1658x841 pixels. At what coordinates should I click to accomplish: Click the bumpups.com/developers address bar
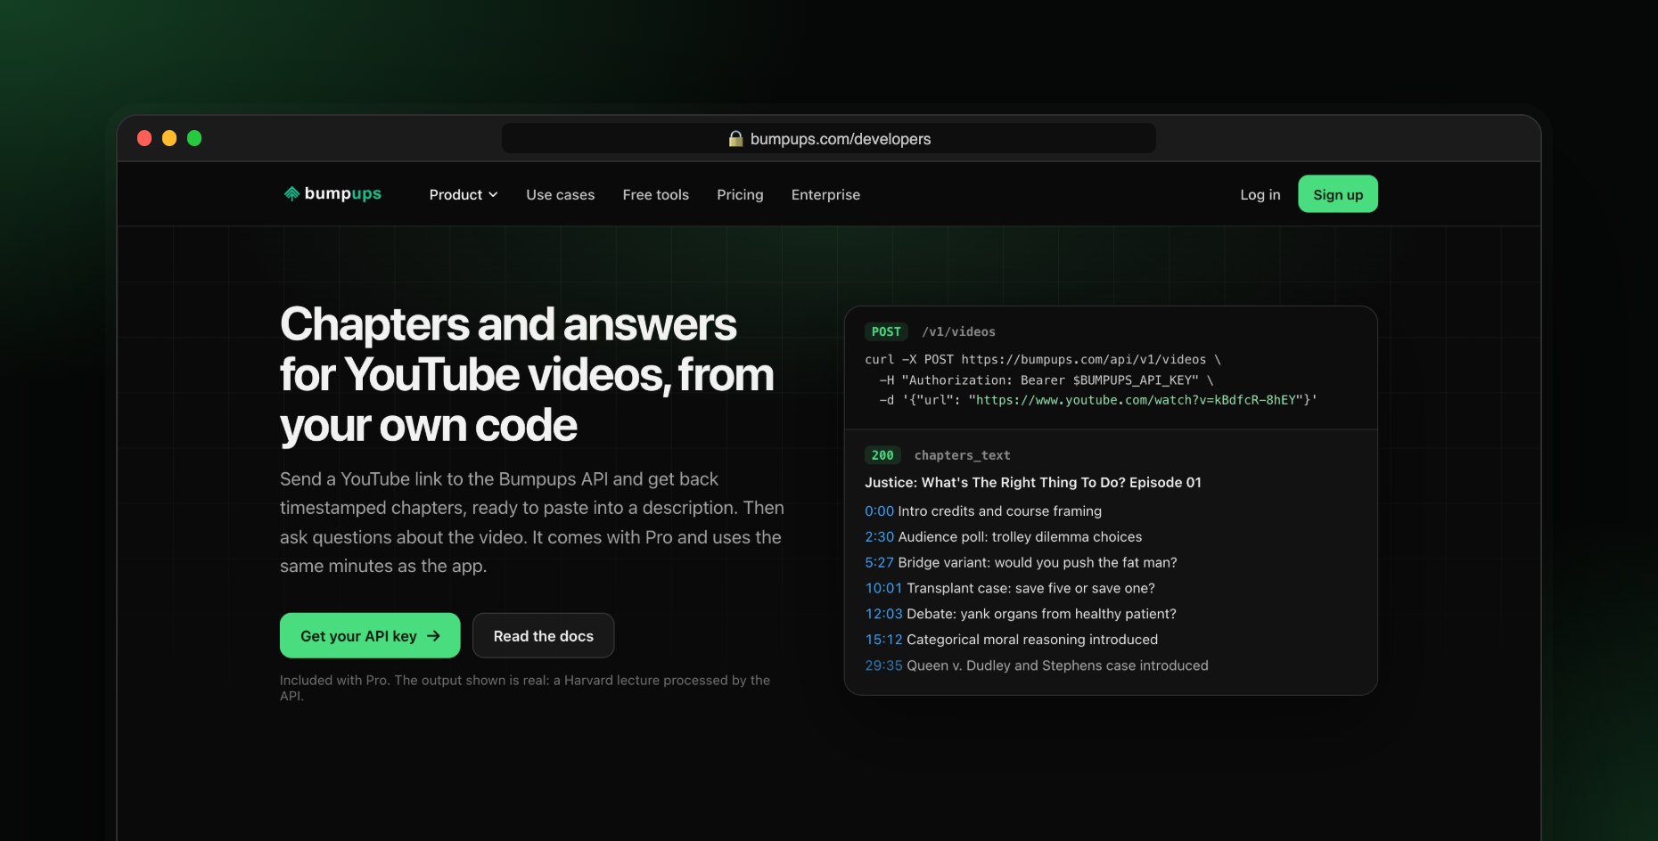829,139
